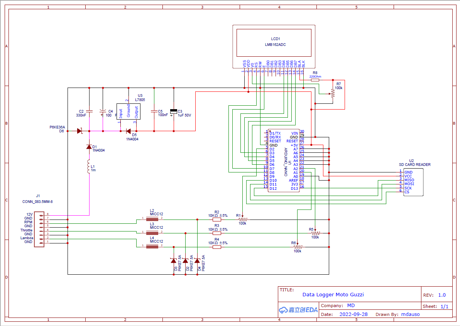Image resolution: width=460 pixels, height=326 pixels.
Task: Click the R8 220 ohm resistor
Action: pos(315,80)
